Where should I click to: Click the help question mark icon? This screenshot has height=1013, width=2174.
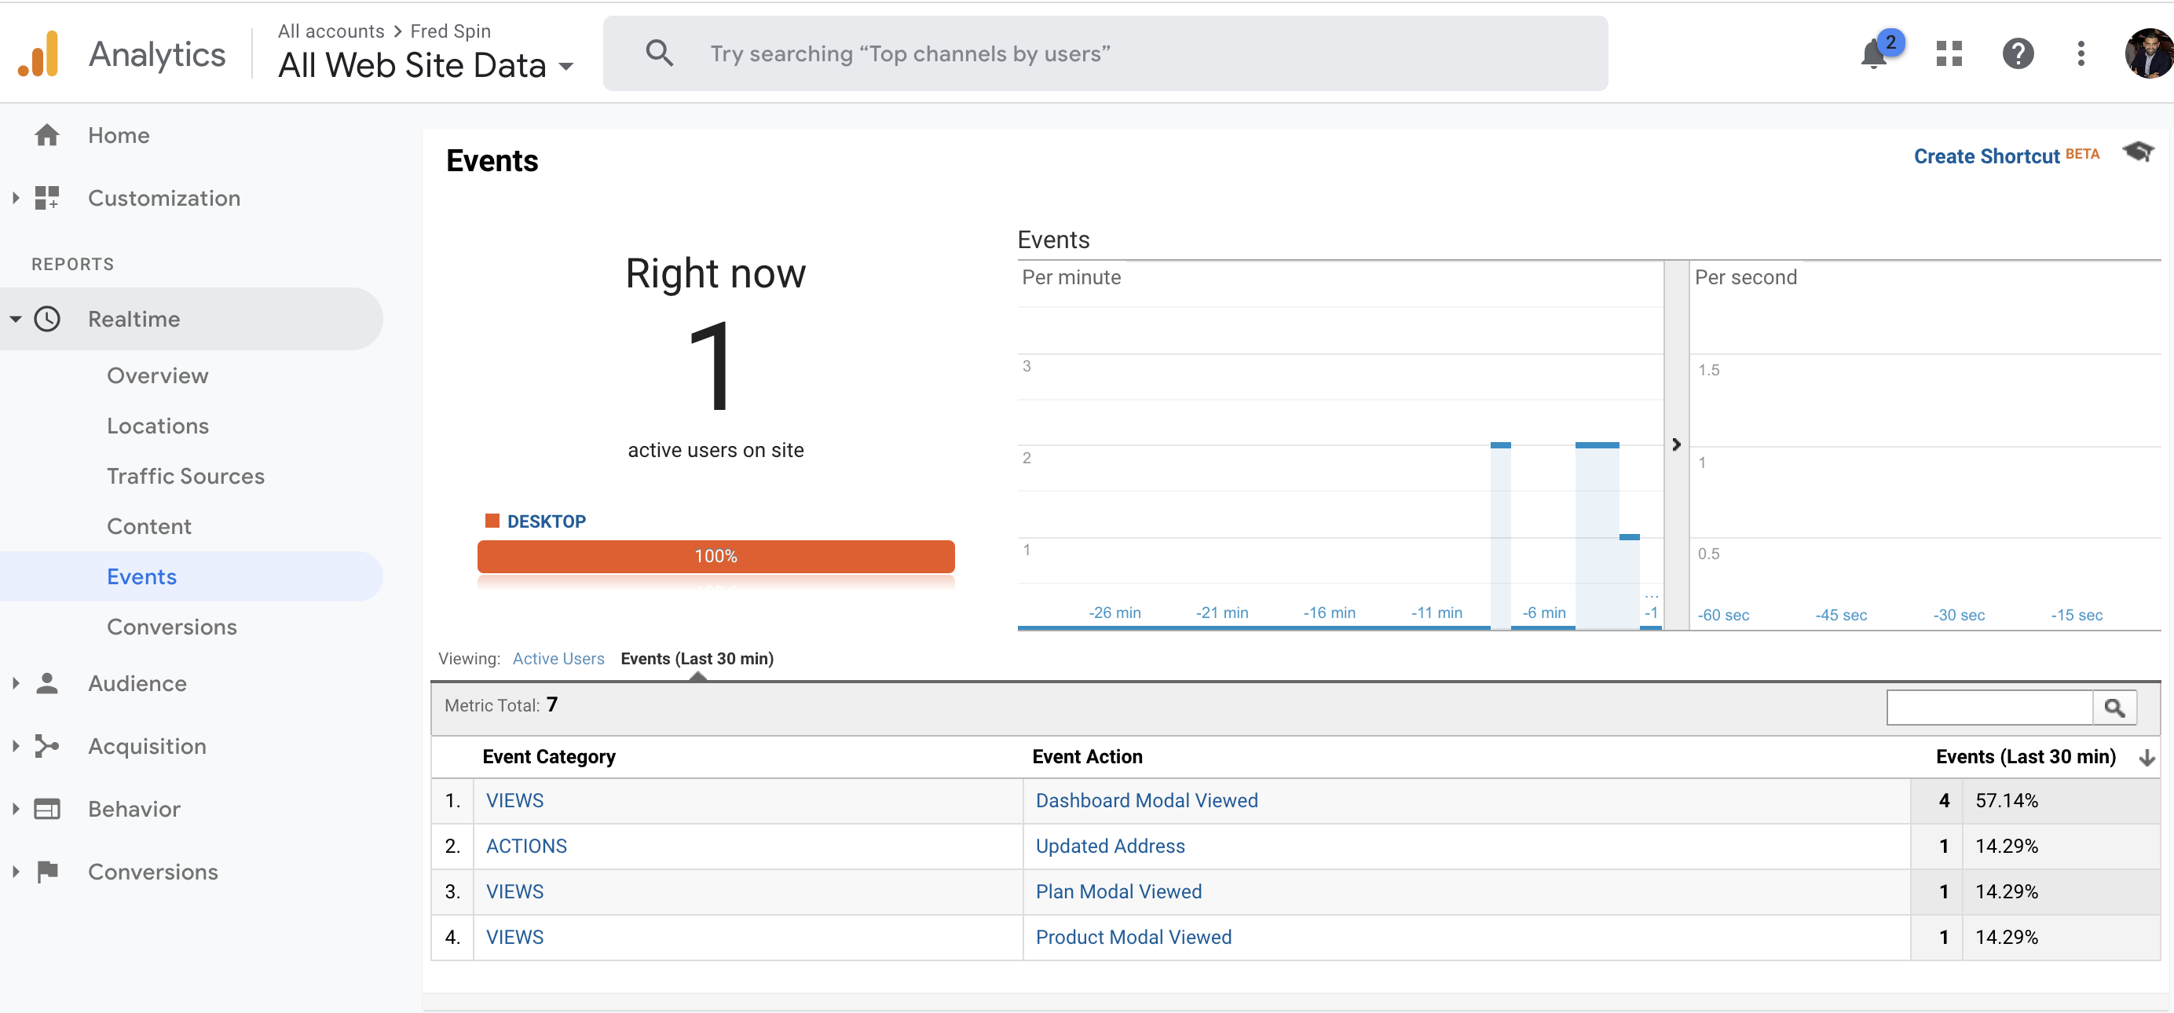(2017, 54)
